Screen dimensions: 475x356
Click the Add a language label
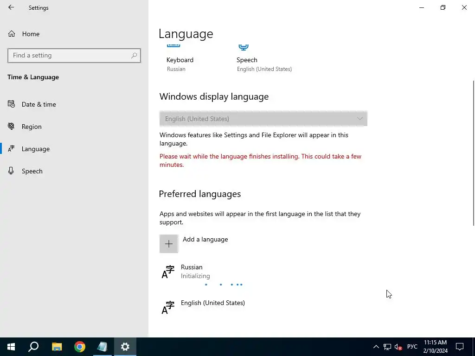(x=205, y=240)
